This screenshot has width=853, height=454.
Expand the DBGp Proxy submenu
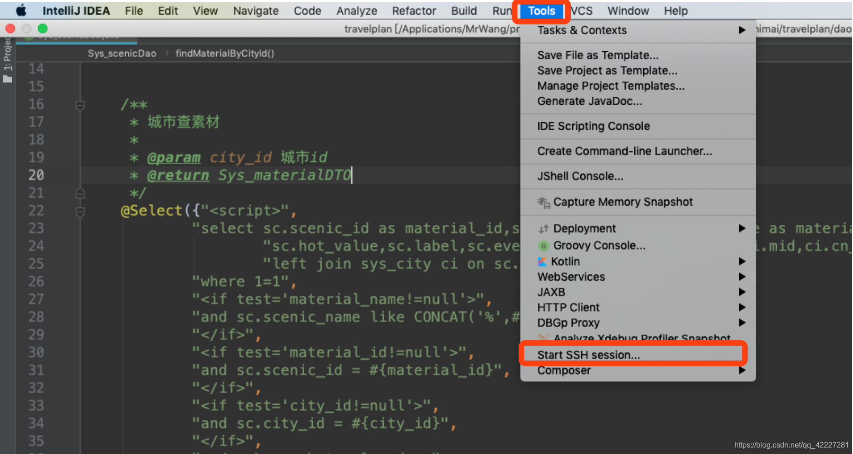(638, 323)
